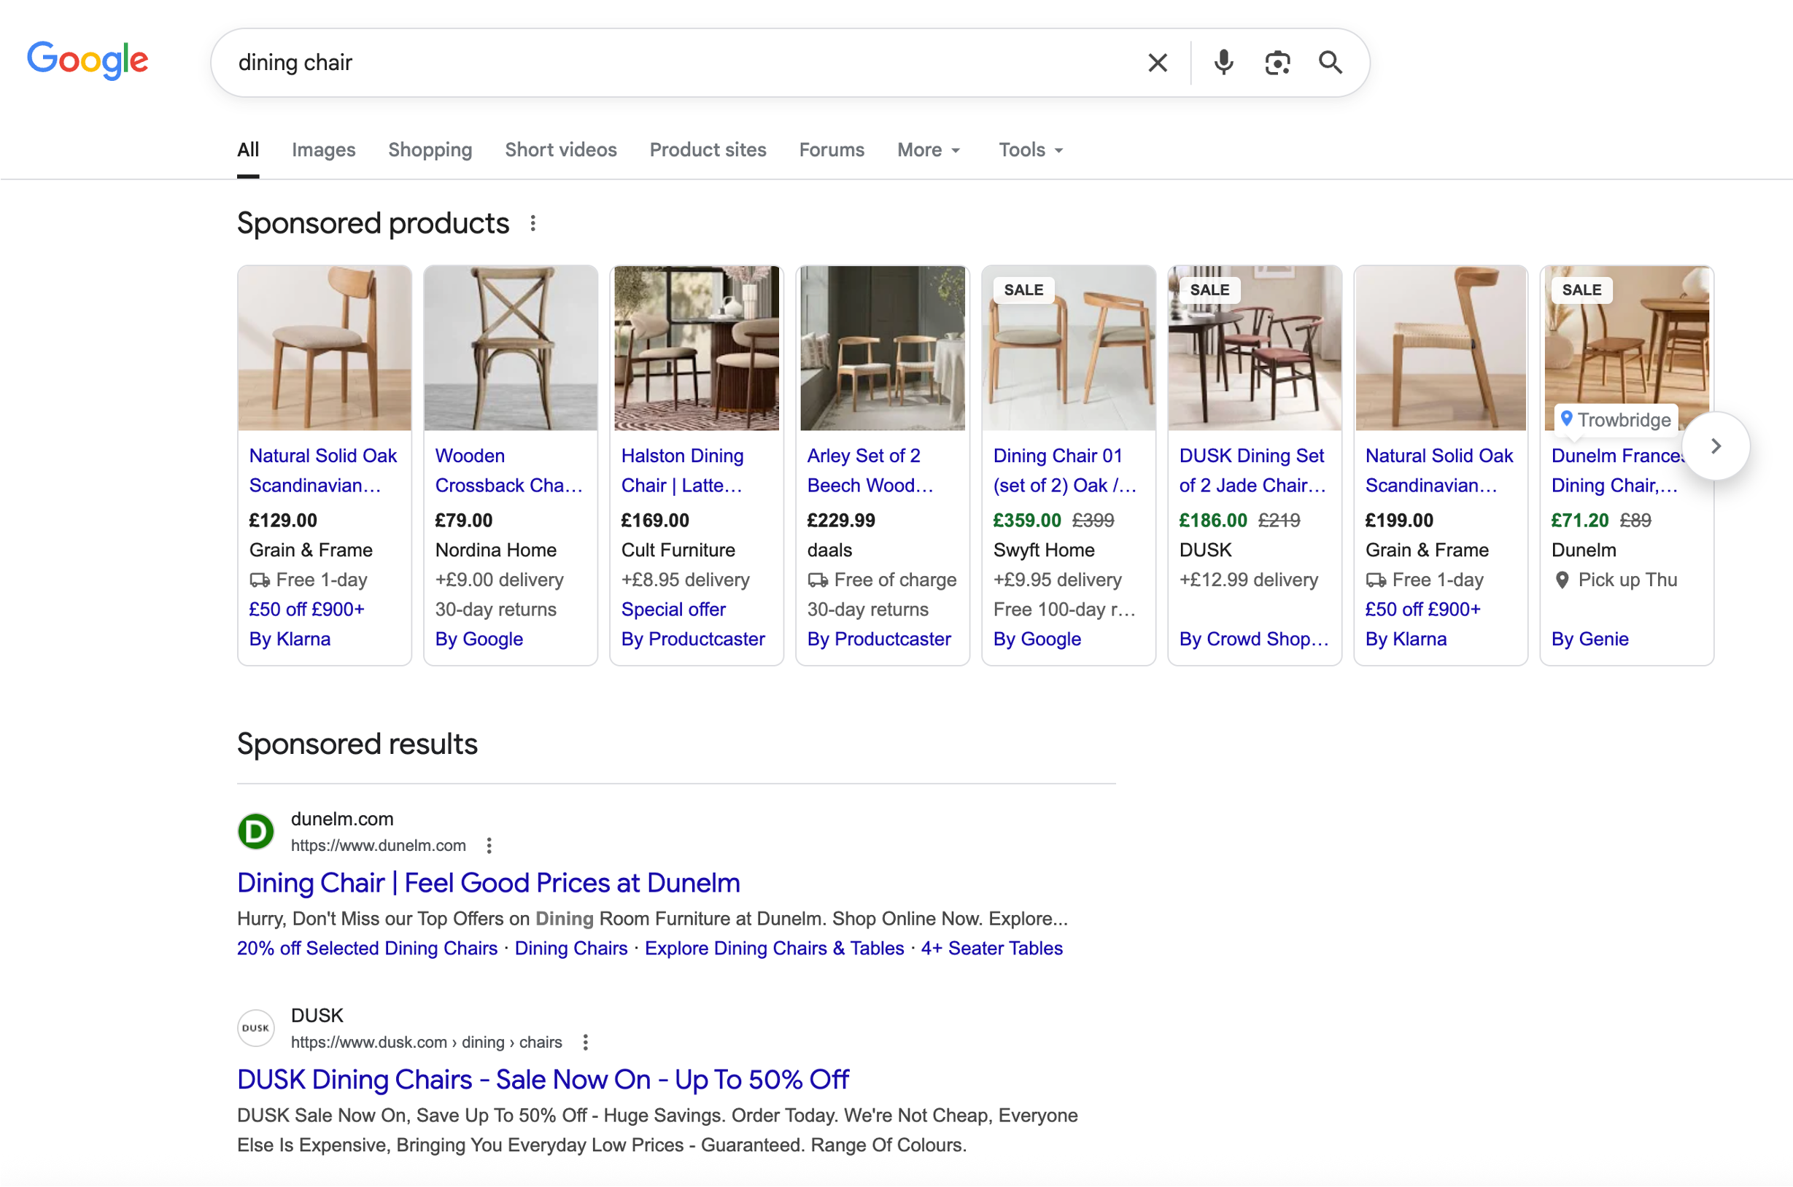Open the Forums tab
This screenshot has height=1187, width=1793.
pyautogui.click(x=832, y=150)
